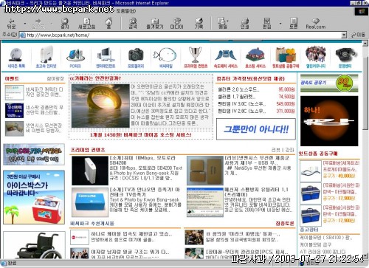Open the 하나로 케이블 업속도 제한 post
The height and width of the screenshot is (268, 369).
[x=131, y=234]
